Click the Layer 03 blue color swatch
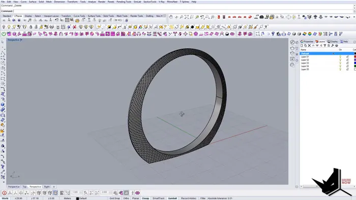Screen dimensions: 356x200 [355, 63]
